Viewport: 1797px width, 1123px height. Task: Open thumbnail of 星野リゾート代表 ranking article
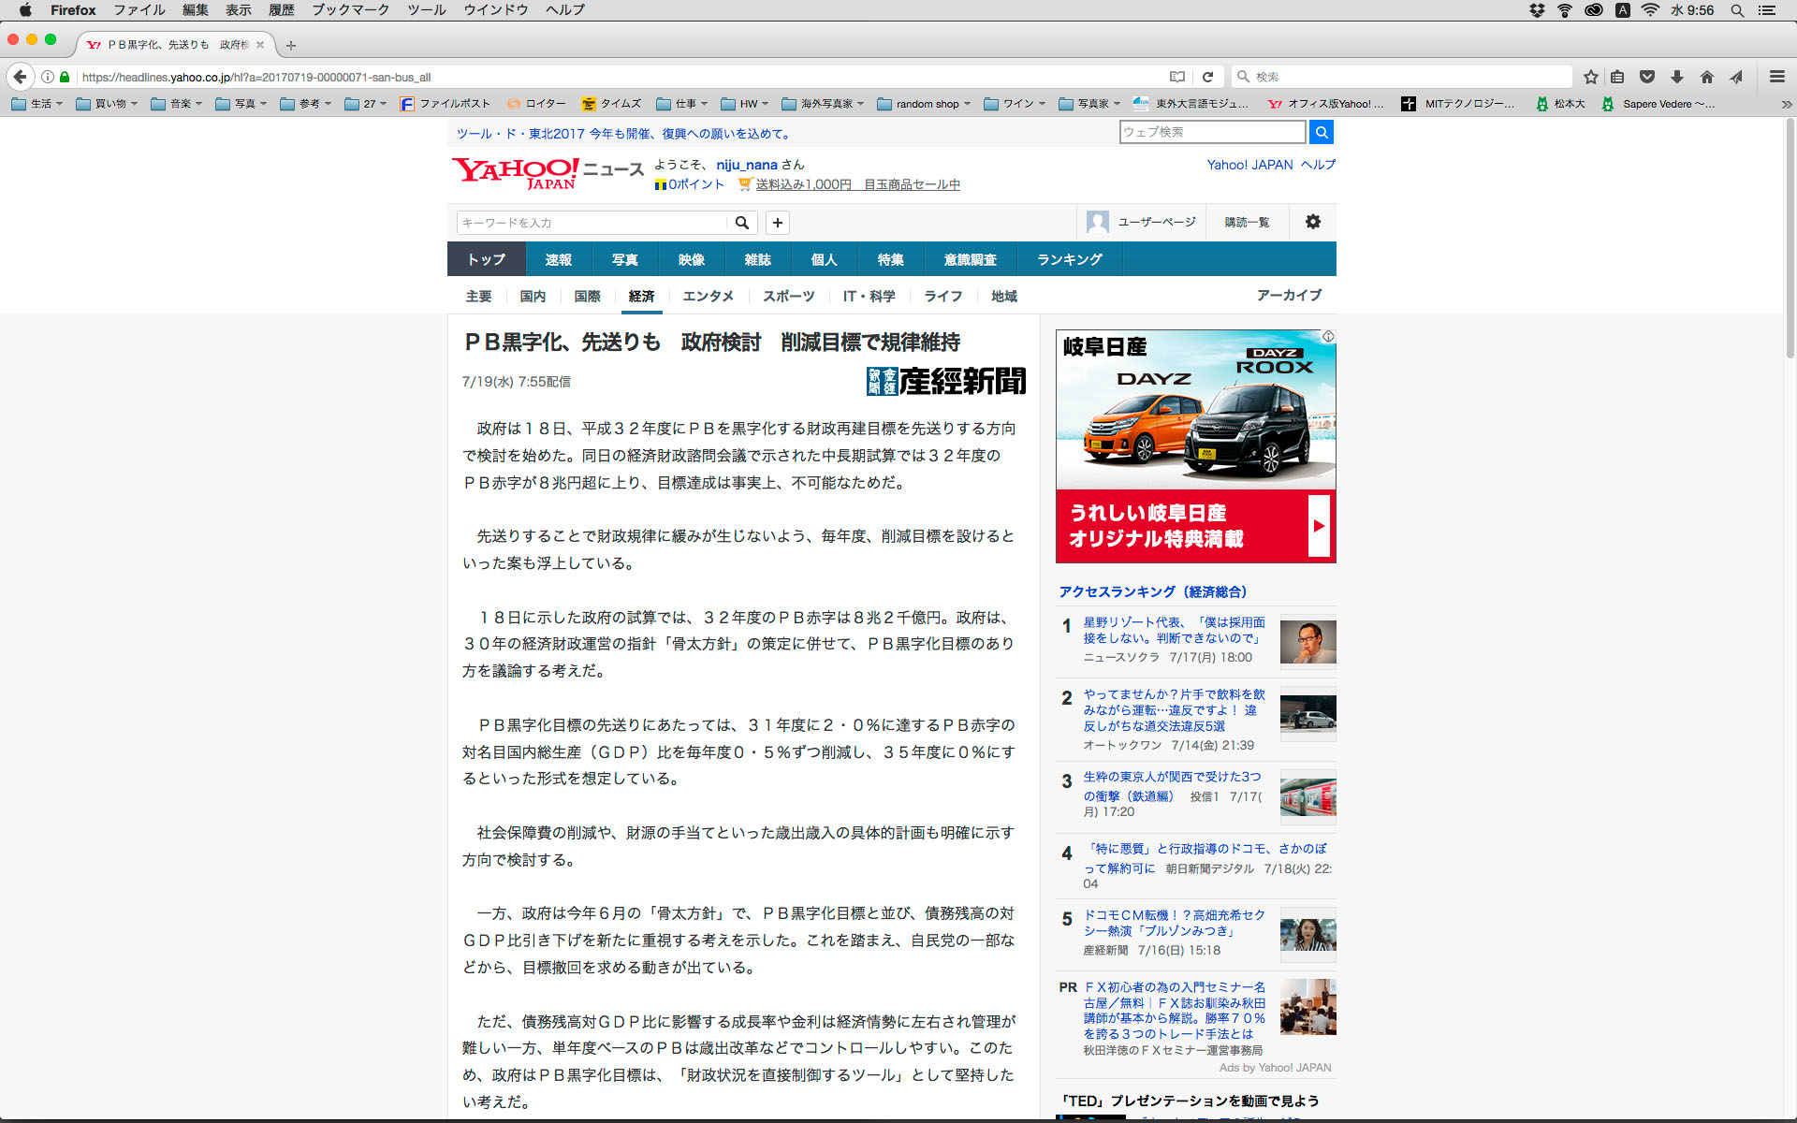(1308, 642)
